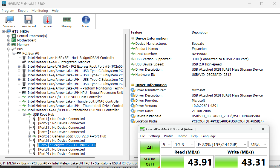Click the Save Report floppy icon
The height and width of the screenshot is (168, 280).
[28, 21]
